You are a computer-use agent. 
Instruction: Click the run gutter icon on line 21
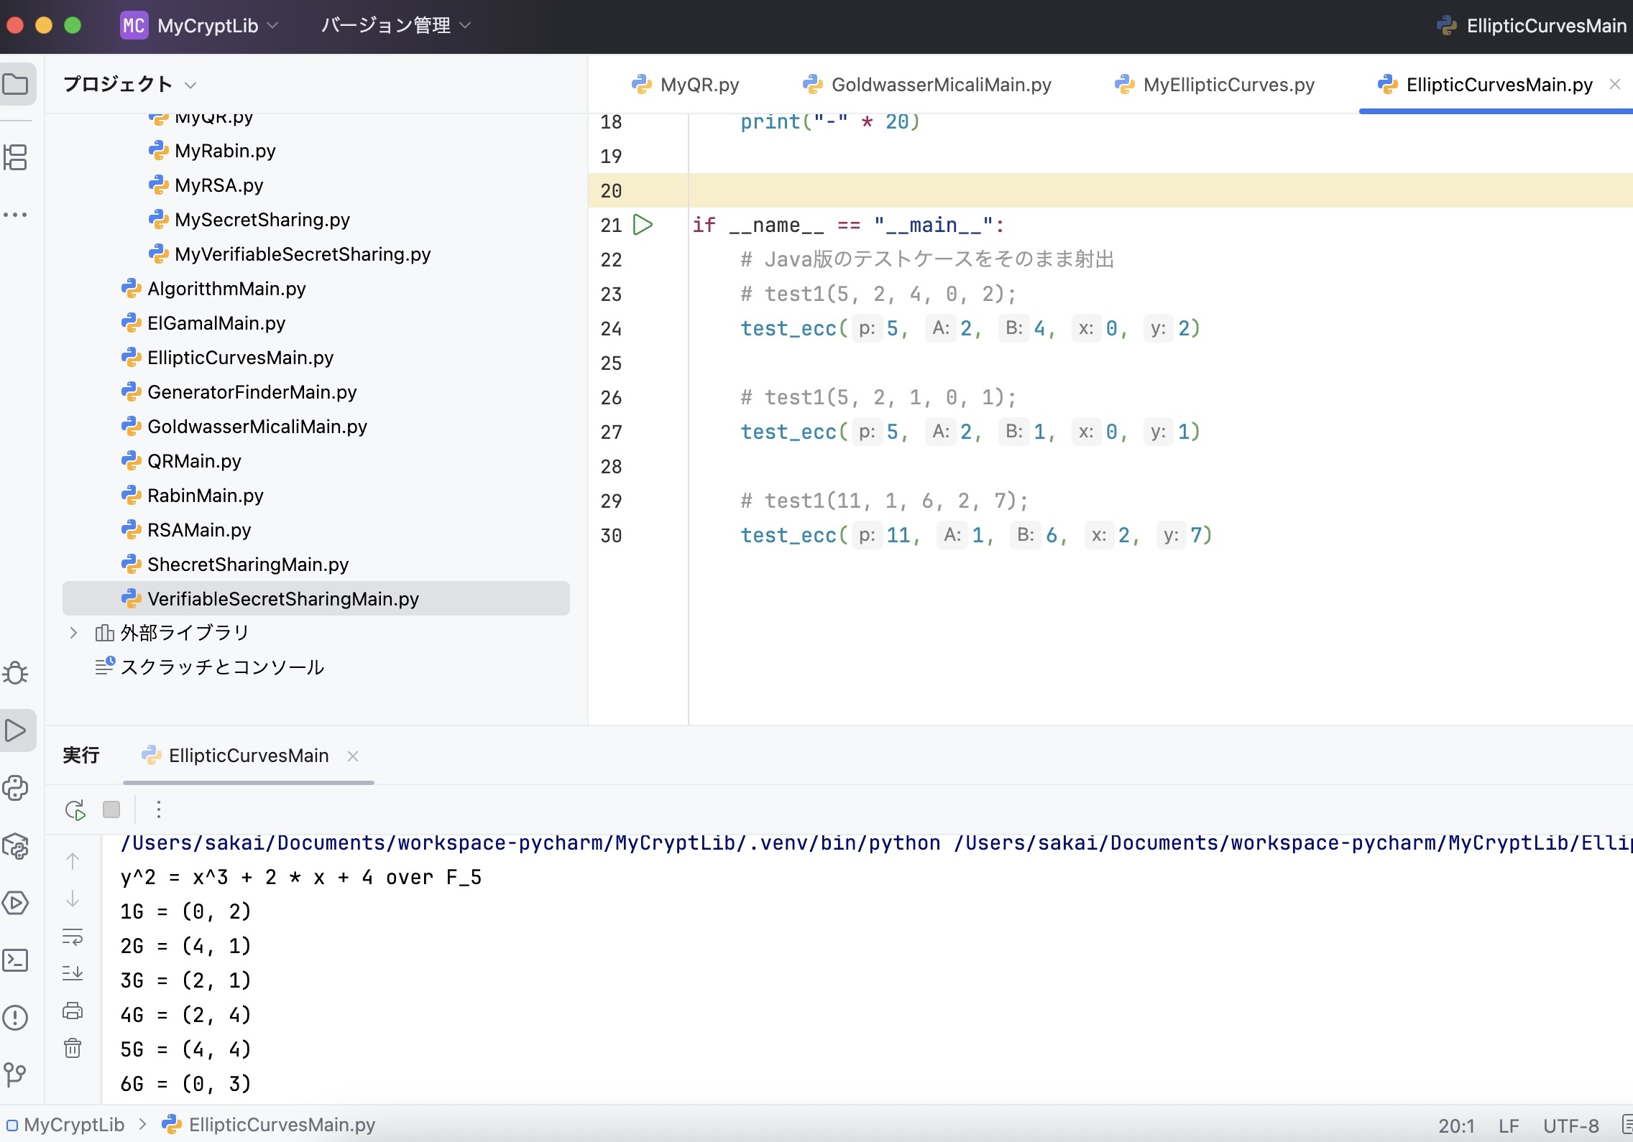click(643, 225)
